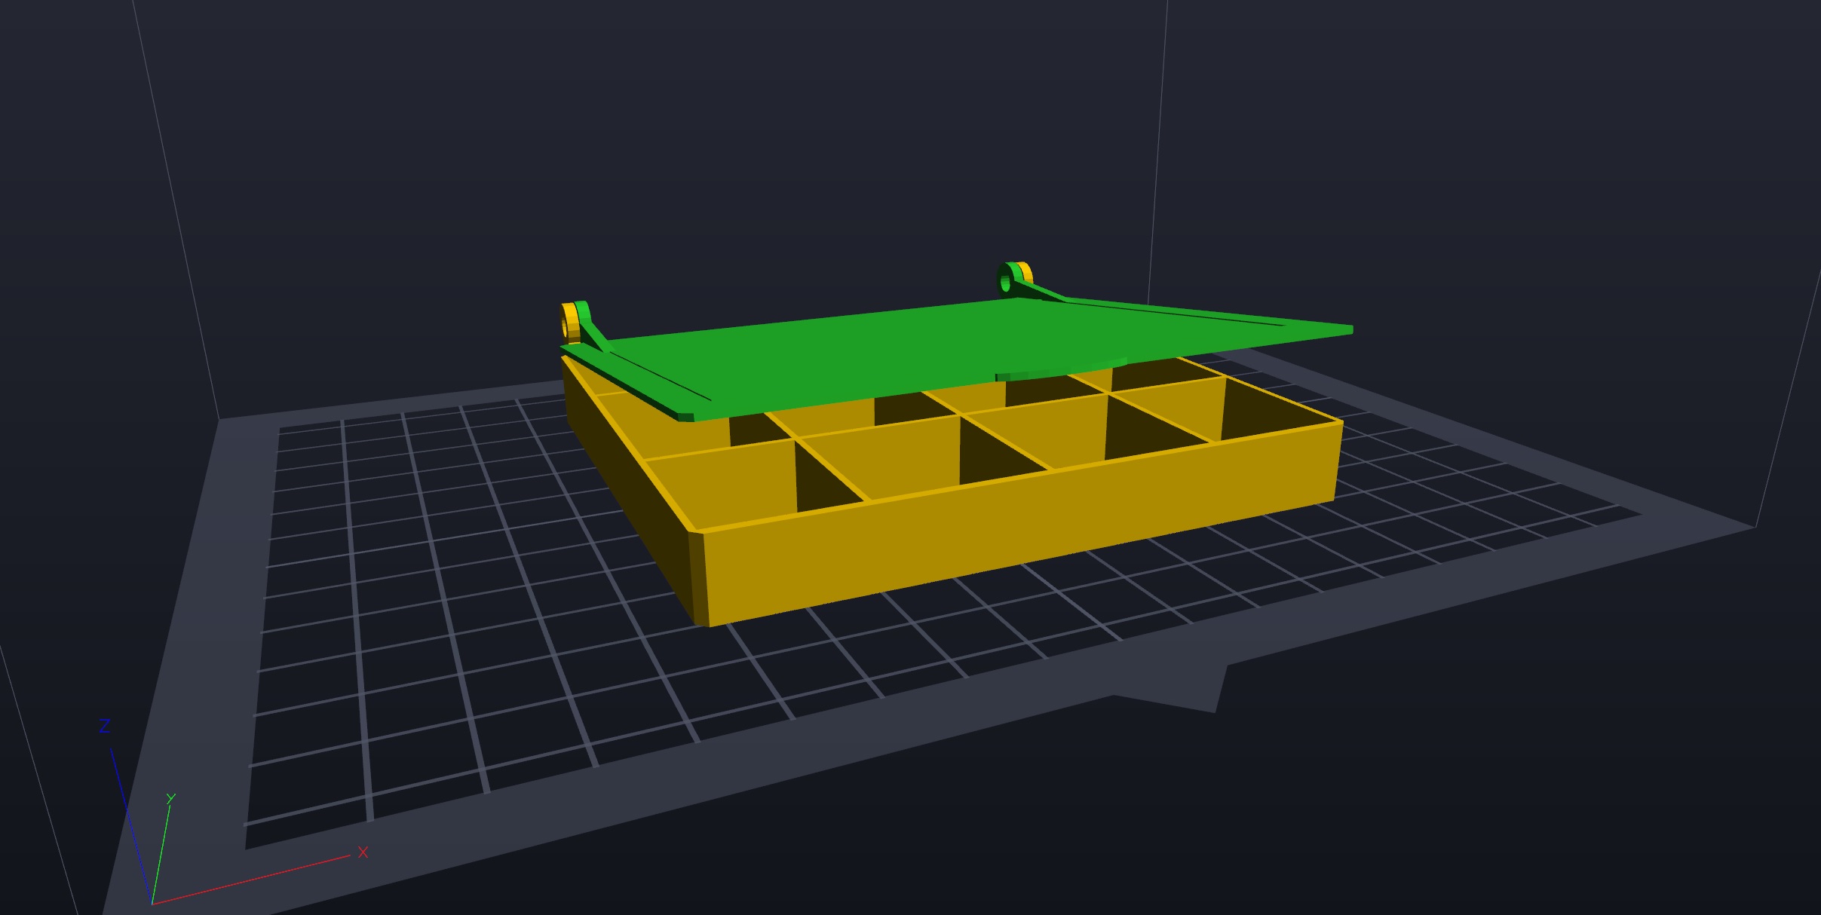Click the green Y axis label

coord(171,798)
